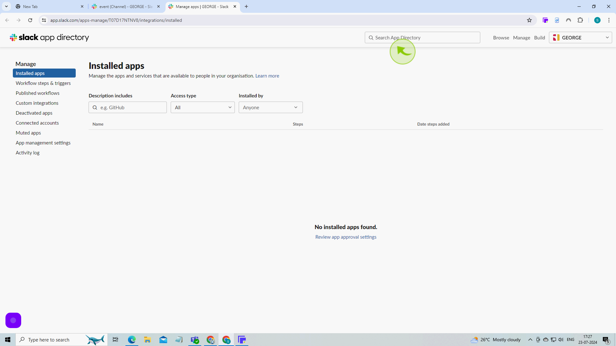Show hidden system tray icons
This screenshot has height=346, width=616.
(x=530, y=340)
